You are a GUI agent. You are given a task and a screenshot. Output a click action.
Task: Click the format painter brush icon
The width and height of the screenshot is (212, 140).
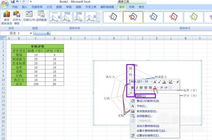pyautogui.click(x=177, y=82)
